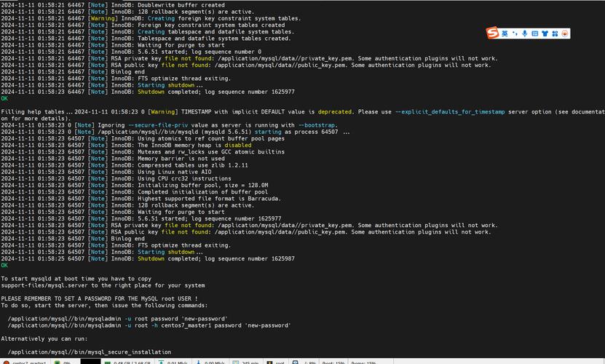Click 'Mutexes and rw_locks use GCC atomic builtins'
The width and height of the screenshot is (605, 364).
pyautogui.click(x=211, y=152)
